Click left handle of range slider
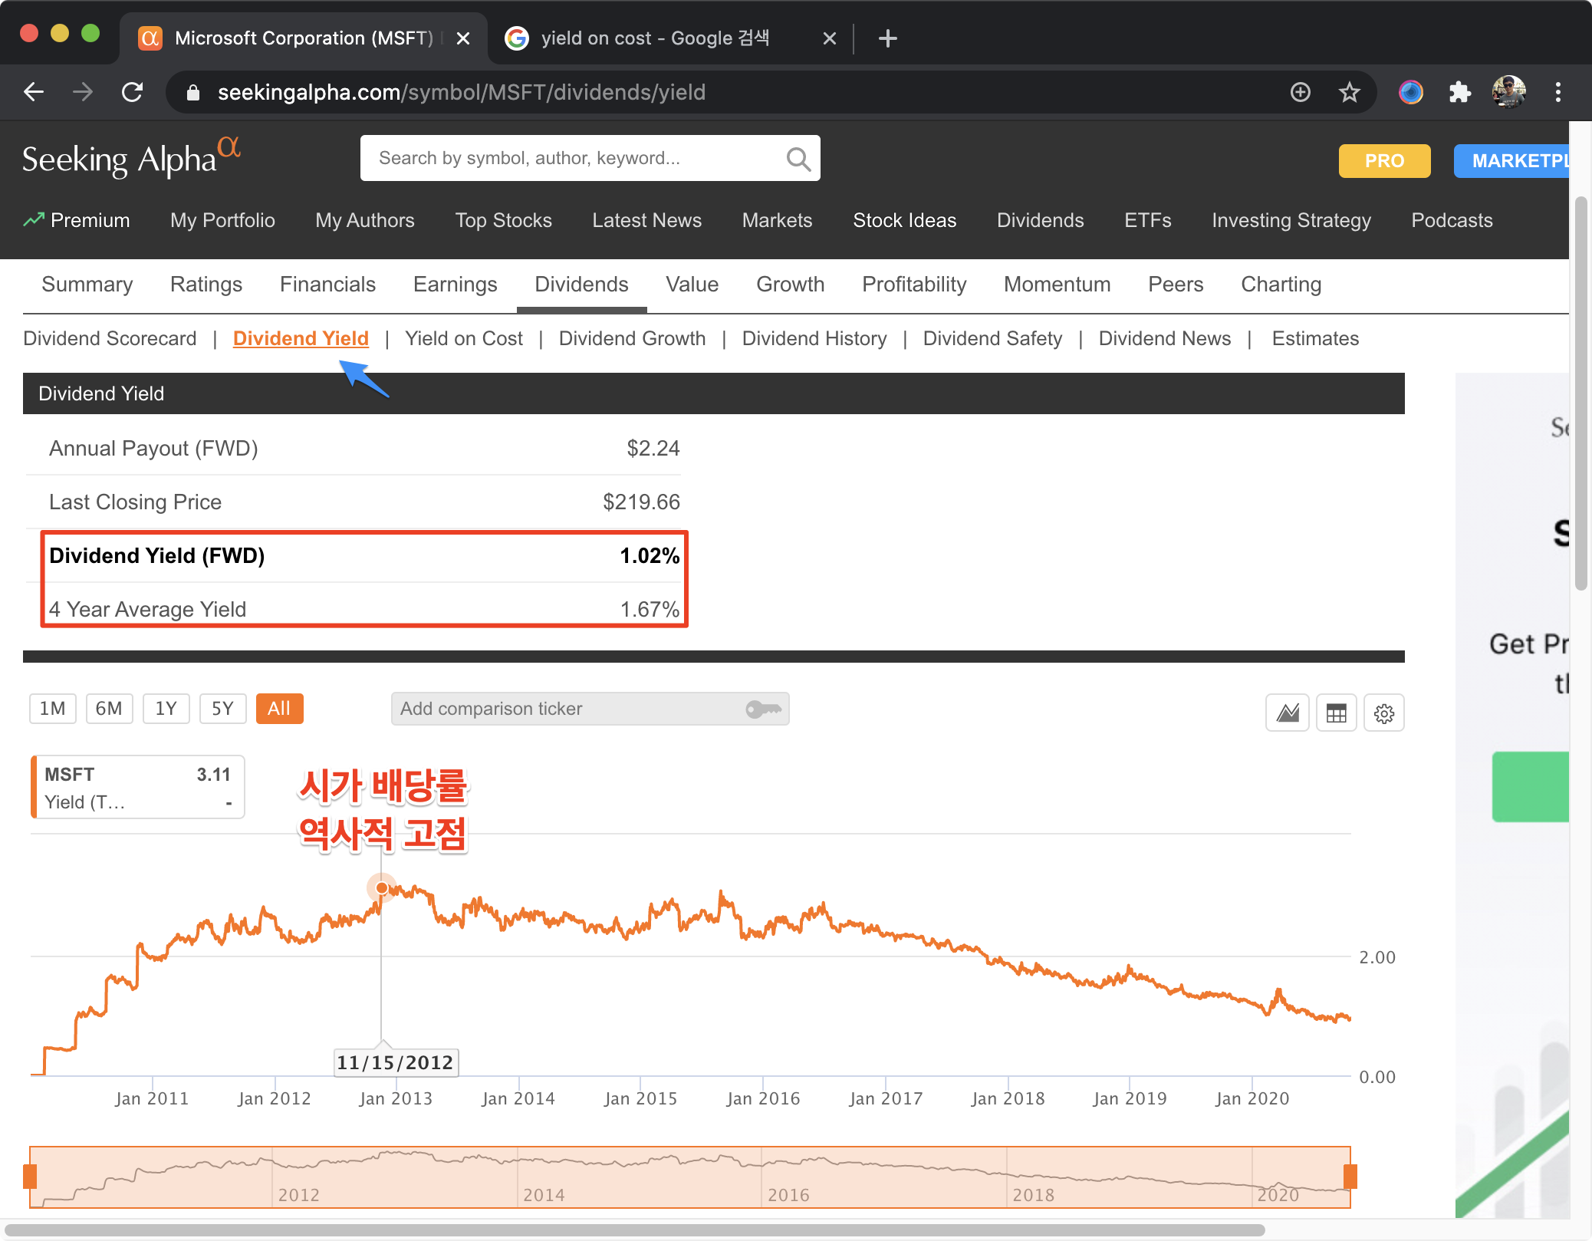1592x1241 pixels. point(31,1176)
